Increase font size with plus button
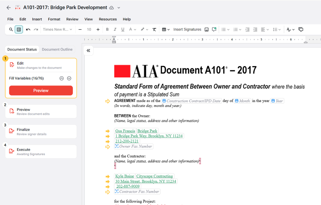 pyautogui.click(x=98, y=30)
